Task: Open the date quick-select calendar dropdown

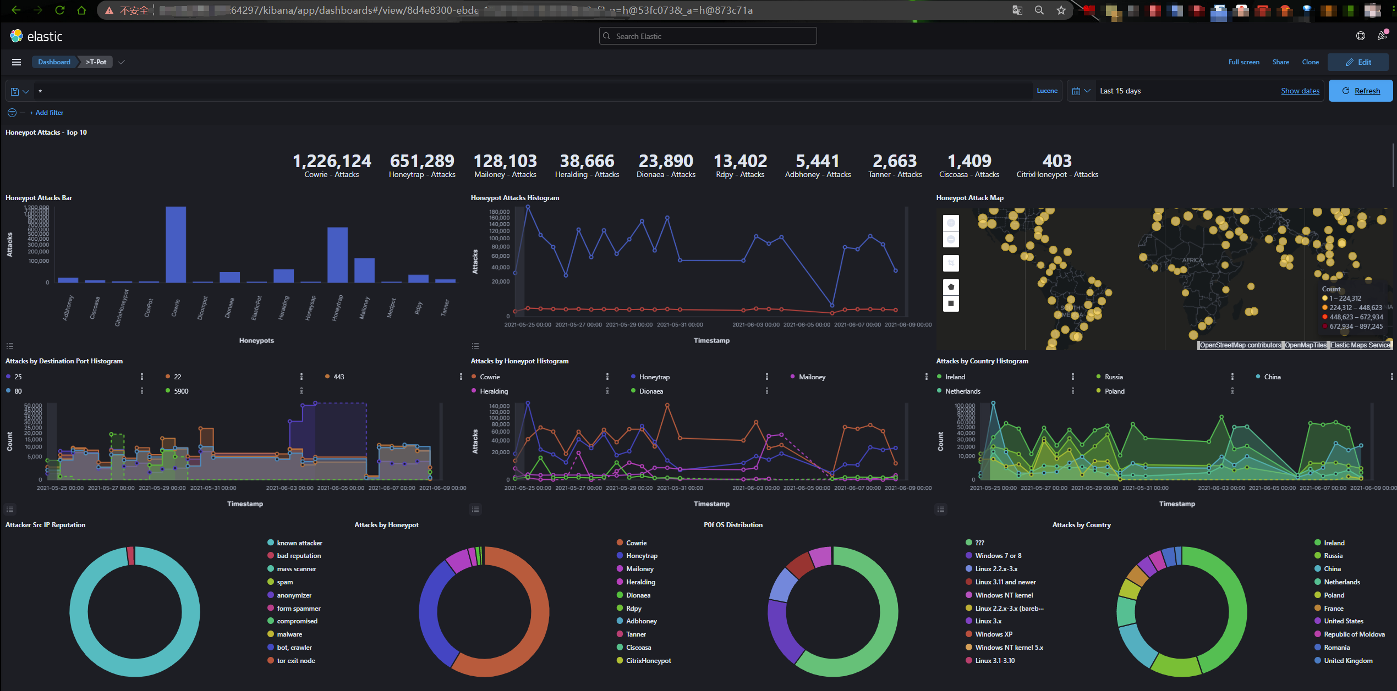Action: click(x=1081, y=91)
